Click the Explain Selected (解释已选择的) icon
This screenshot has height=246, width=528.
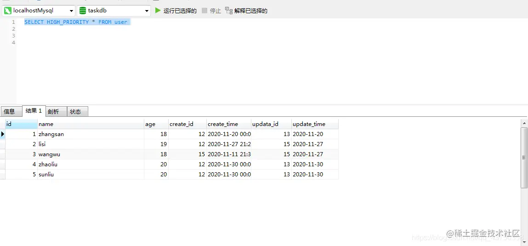229,11
